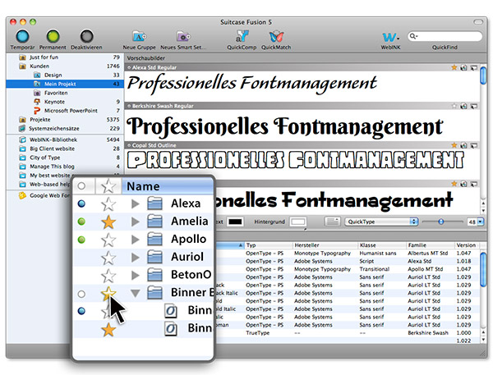This screenshot has width=493, height=375.
Task: Expand the Apollo font family
Action: click(136, 240)
